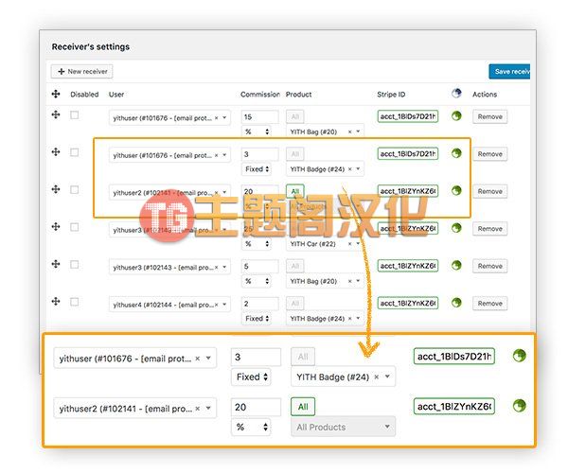Viewport: 568px width, 473px height.
Task: Click the commission field containing 5
Action: coord(260,267)
